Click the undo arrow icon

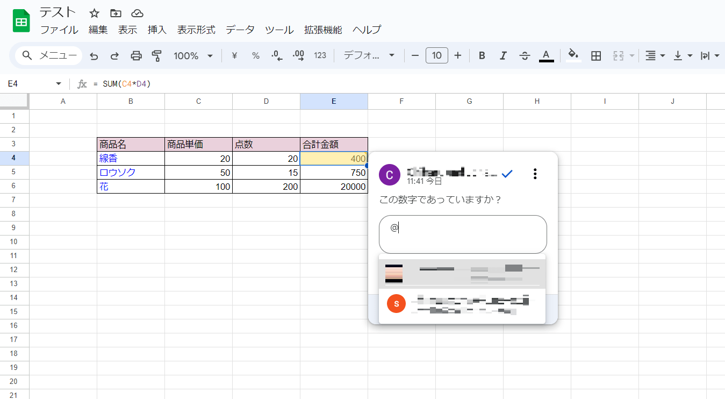click(94, 55)
